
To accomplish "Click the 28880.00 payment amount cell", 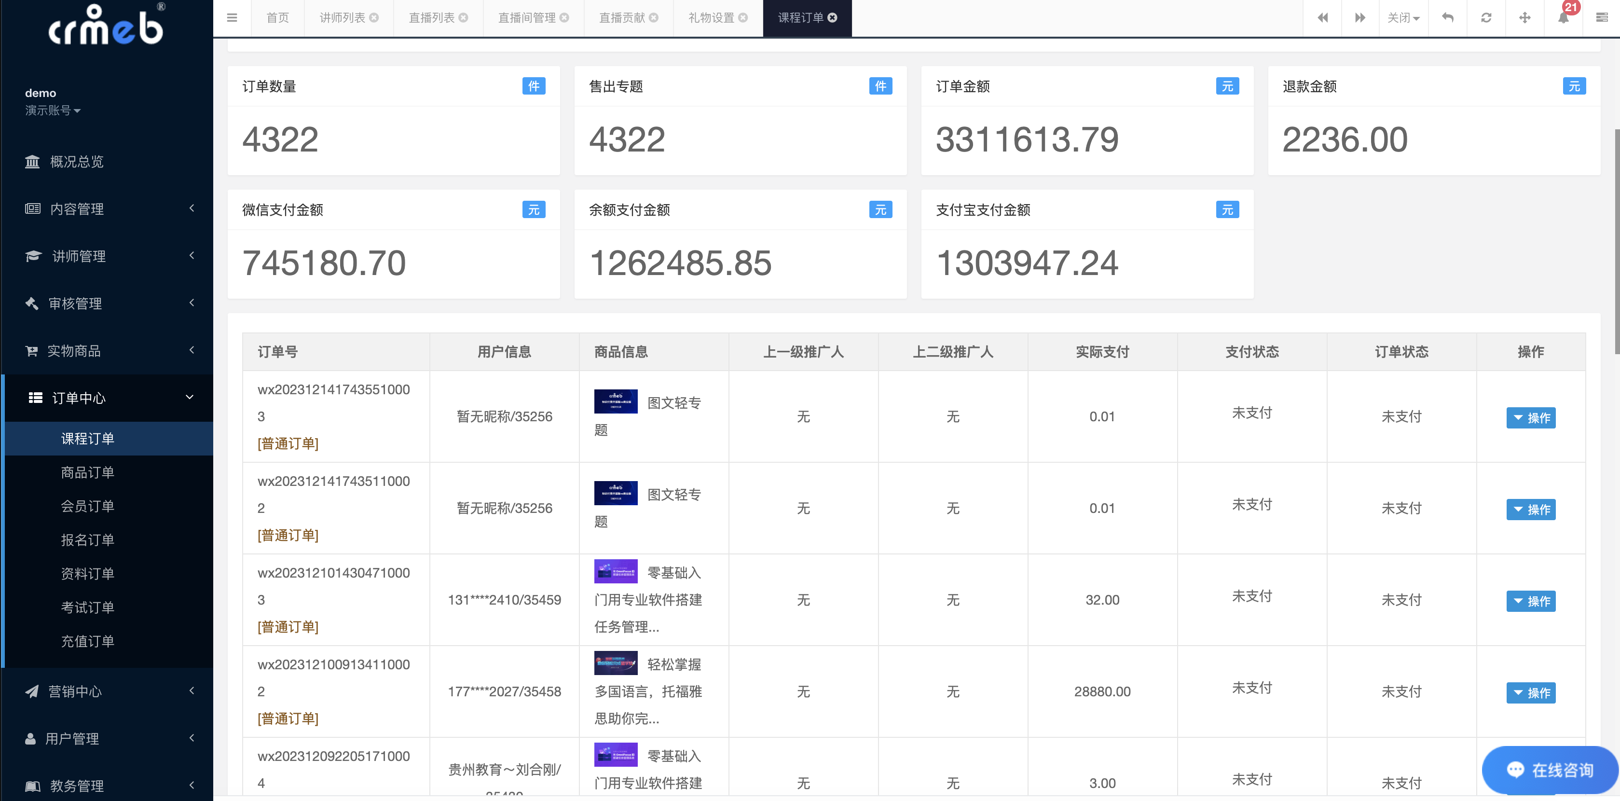I will [x=1102, y=691].
